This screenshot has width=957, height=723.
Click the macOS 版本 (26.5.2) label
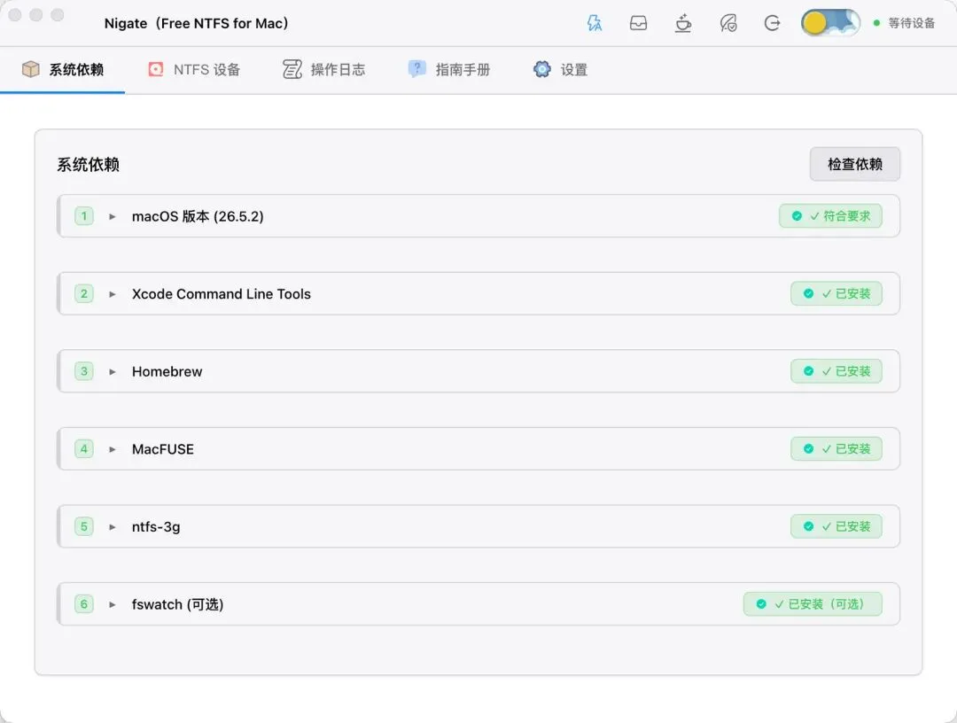(198, 216)
